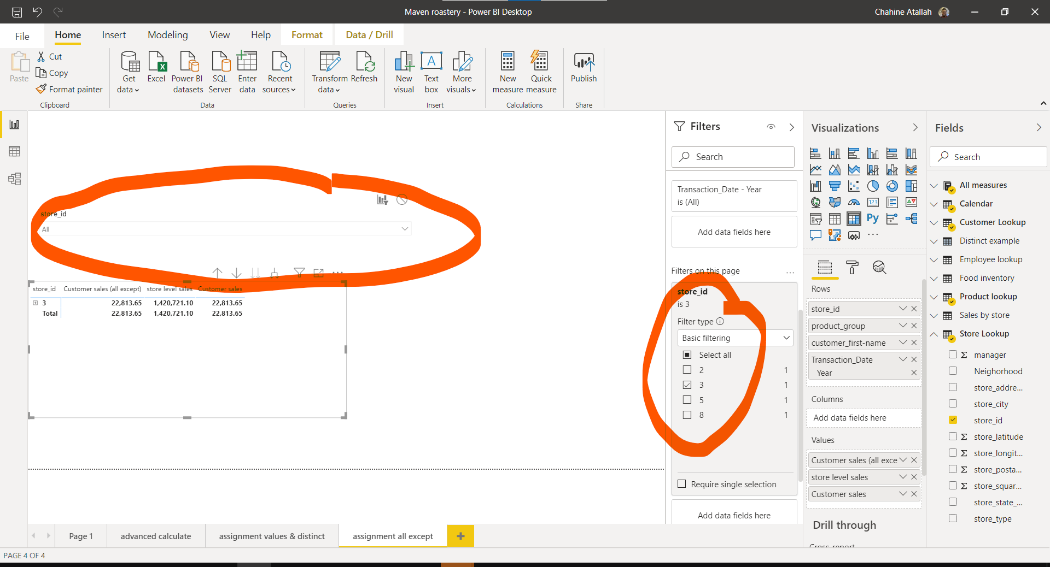Expand the Calendar table in Fields

tap(934, 204)
